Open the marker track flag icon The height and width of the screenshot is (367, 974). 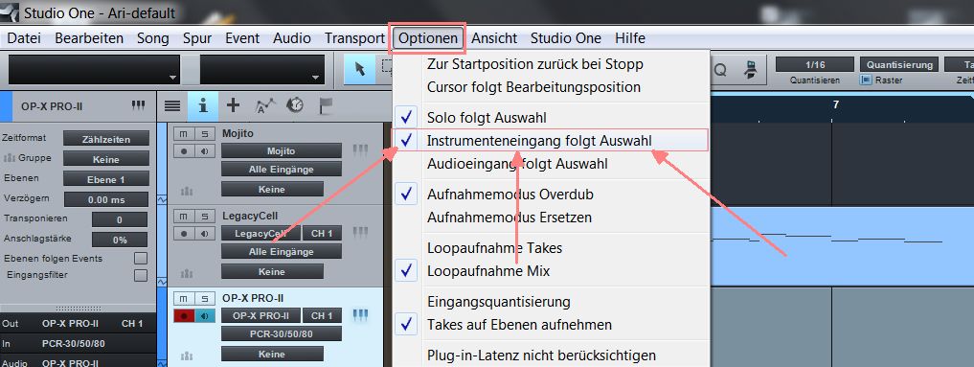pos(326,106)
